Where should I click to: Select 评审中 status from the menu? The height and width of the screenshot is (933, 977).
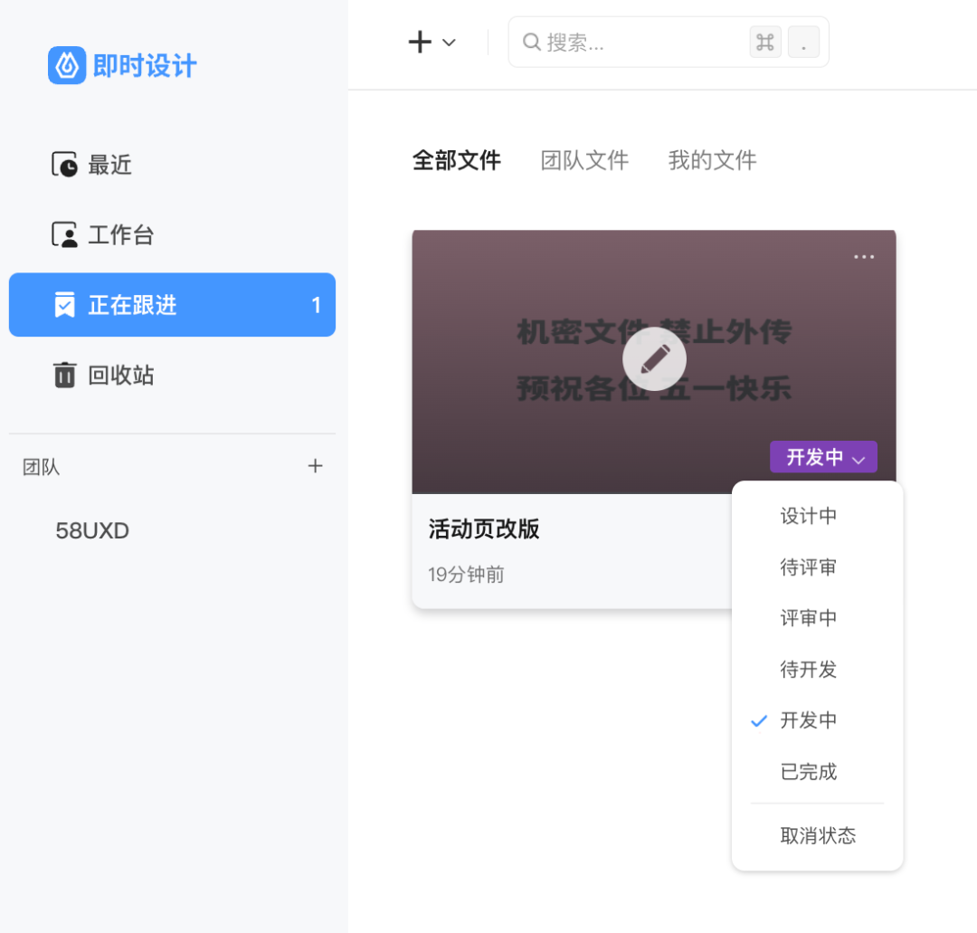pos(818,618)
